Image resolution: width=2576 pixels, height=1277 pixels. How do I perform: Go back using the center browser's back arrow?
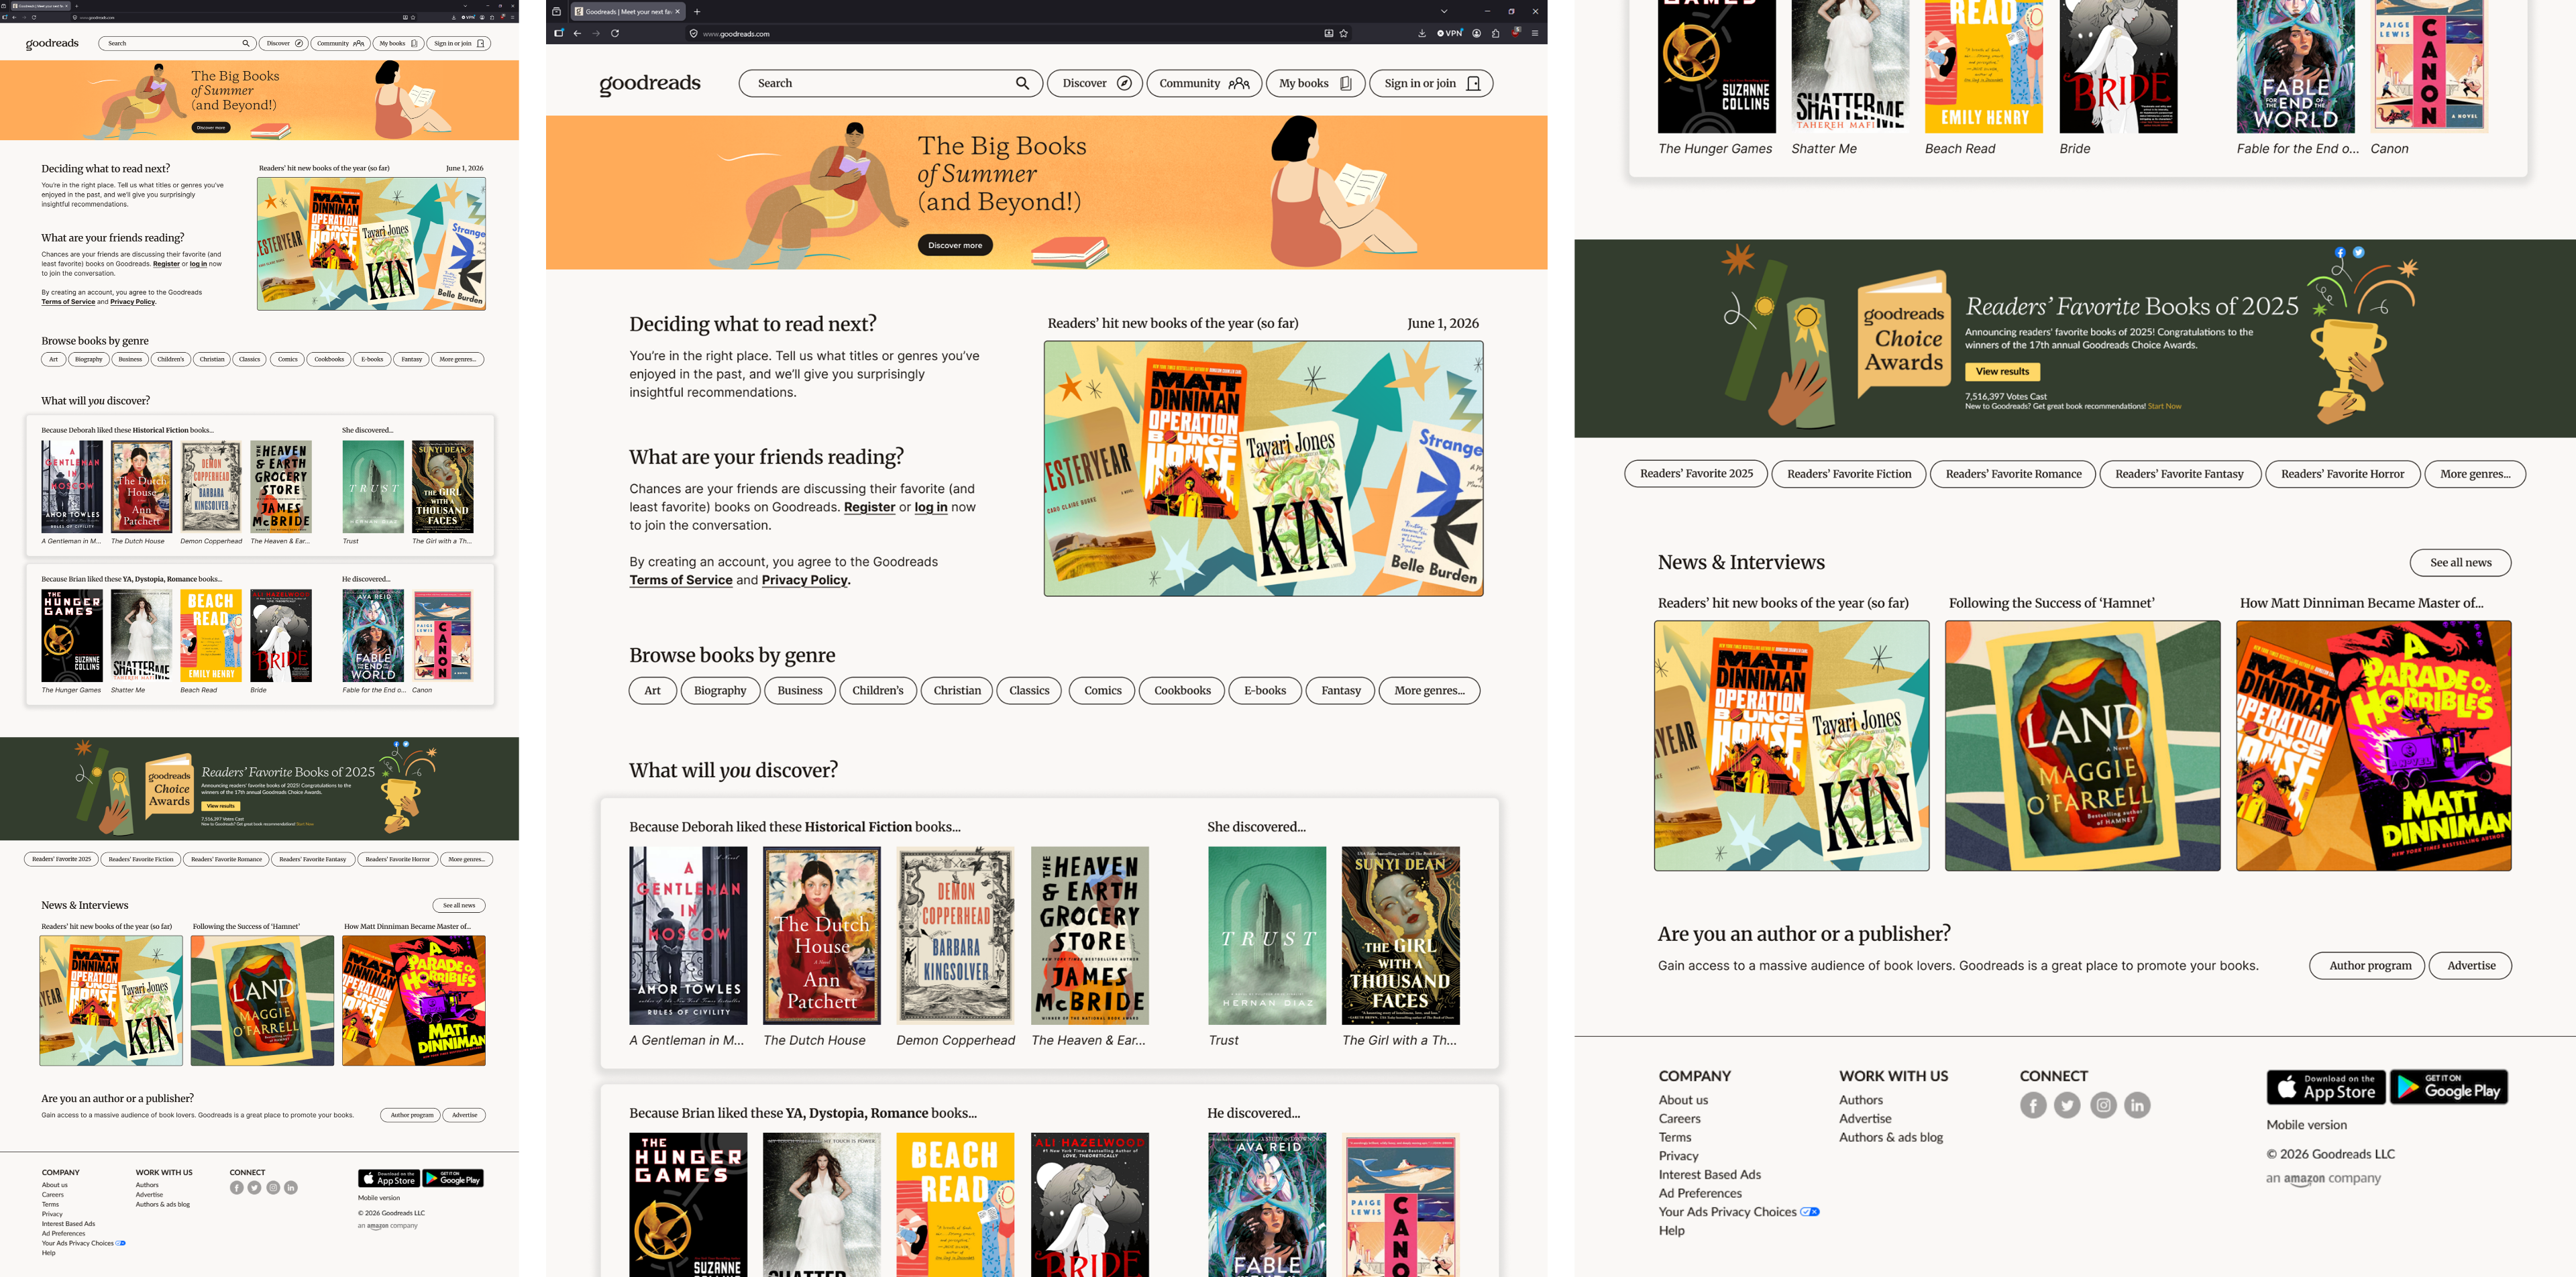point(577,33)
